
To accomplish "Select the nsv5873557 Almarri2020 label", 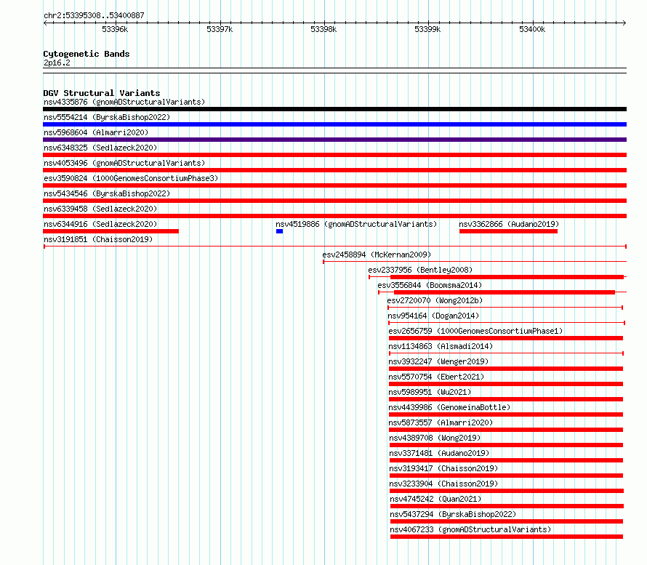I will coord(441,422).
